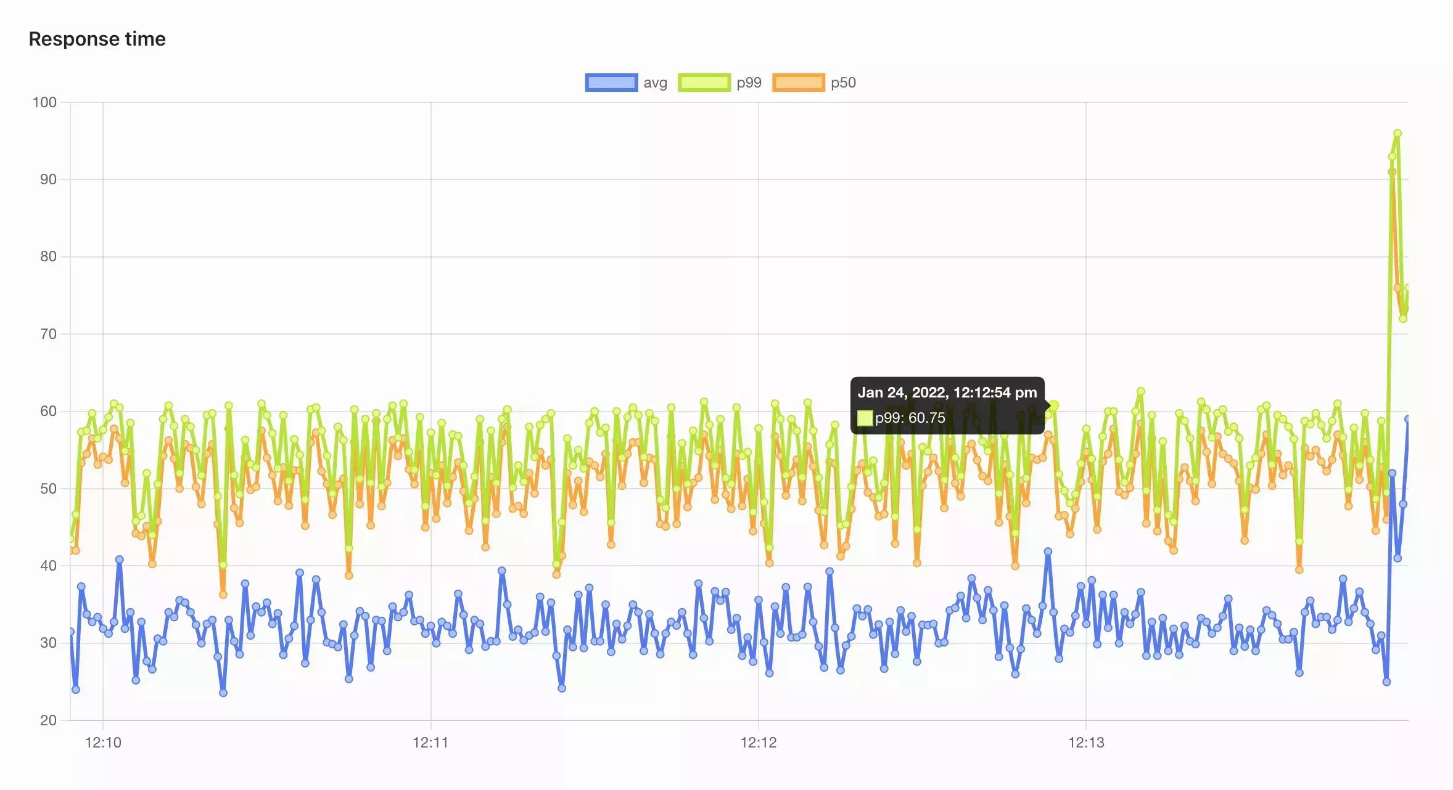Click the 60 y-axis label

pyautogui.click(x=48, y=411)
